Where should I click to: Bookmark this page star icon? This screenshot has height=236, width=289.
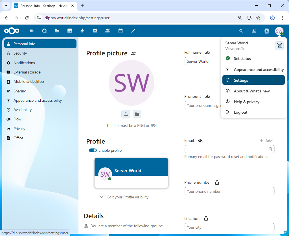258,18
